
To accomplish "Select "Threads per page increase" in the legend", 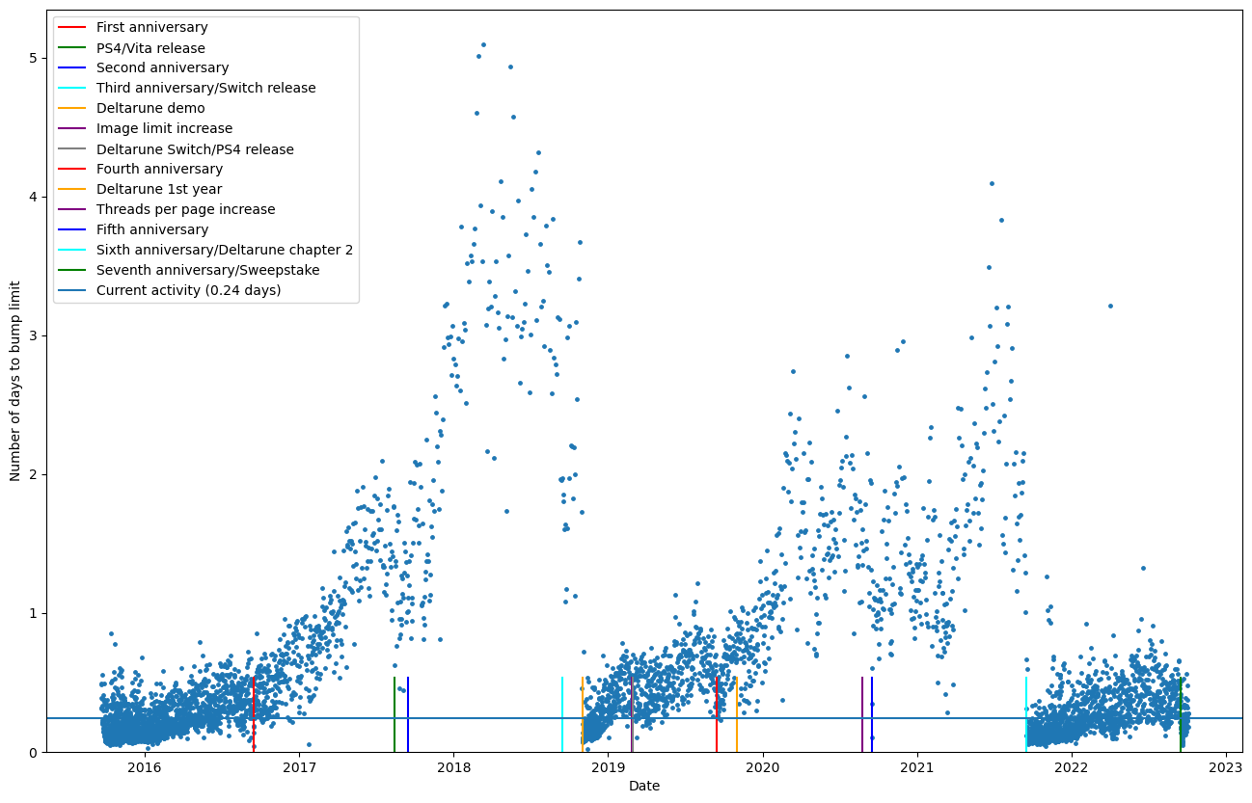I will [x=185, y=209].
